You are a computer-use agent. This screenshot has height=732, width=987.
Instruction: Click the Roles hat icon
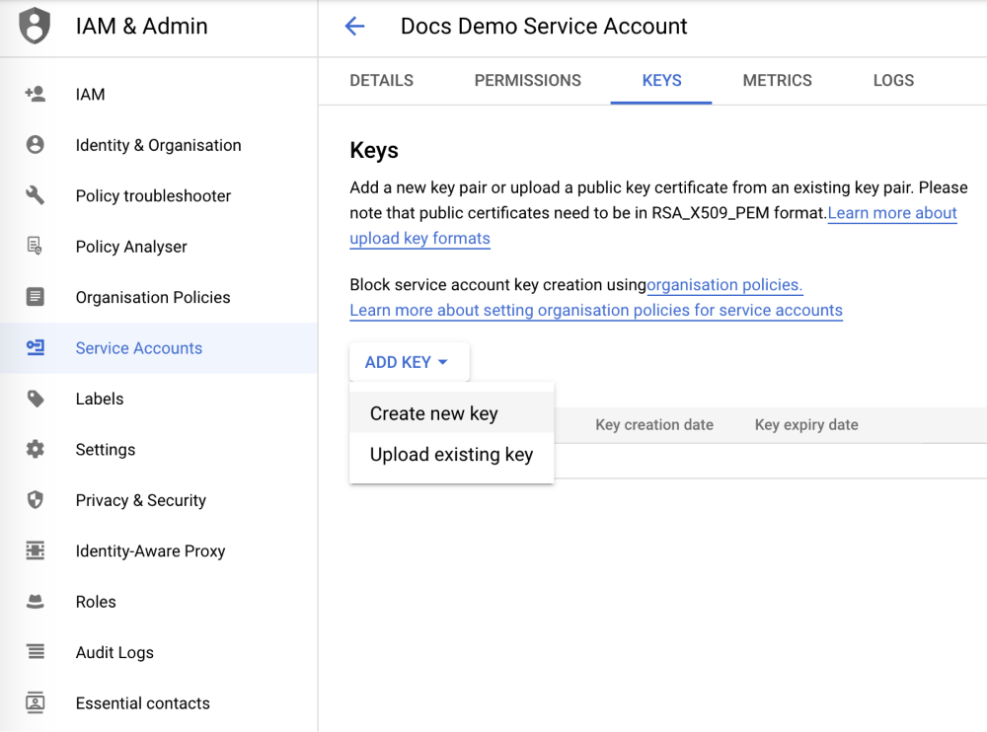coord(36,602)
